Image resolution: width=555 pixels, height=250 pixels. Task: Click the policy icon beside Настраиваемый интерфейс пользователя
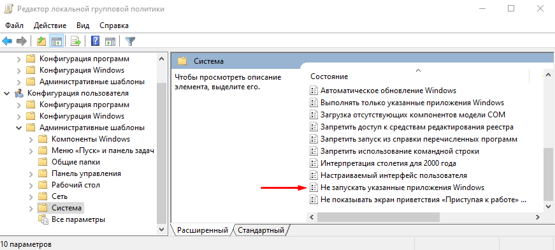[314, 175]
